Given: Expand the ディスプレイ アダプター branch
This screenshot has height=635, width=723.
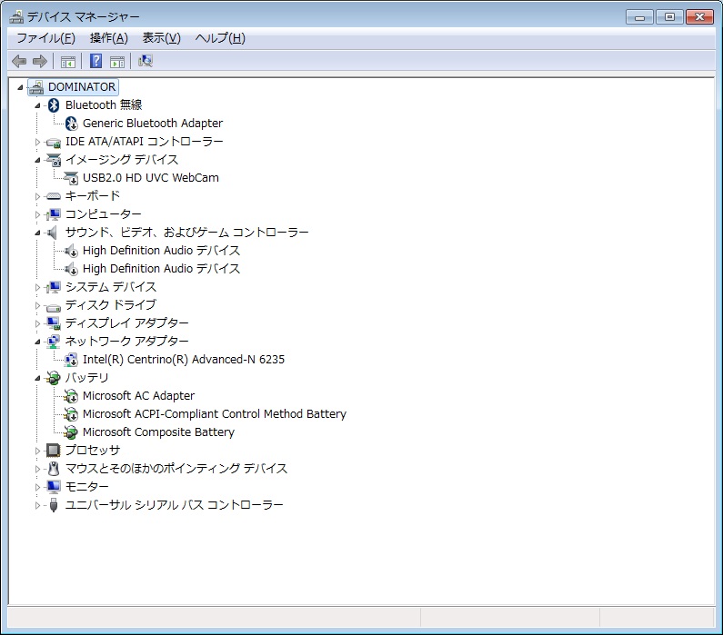Looking at the screenshot, I should (37, 323).
